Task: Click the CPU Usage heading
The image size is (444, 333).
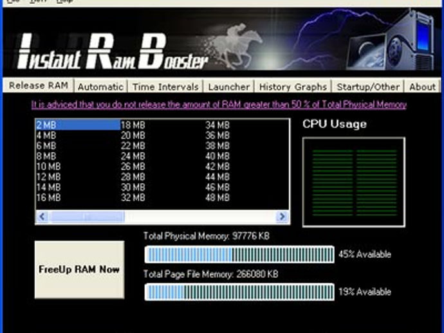Action: pyautogui.click(x=335, y=124)
